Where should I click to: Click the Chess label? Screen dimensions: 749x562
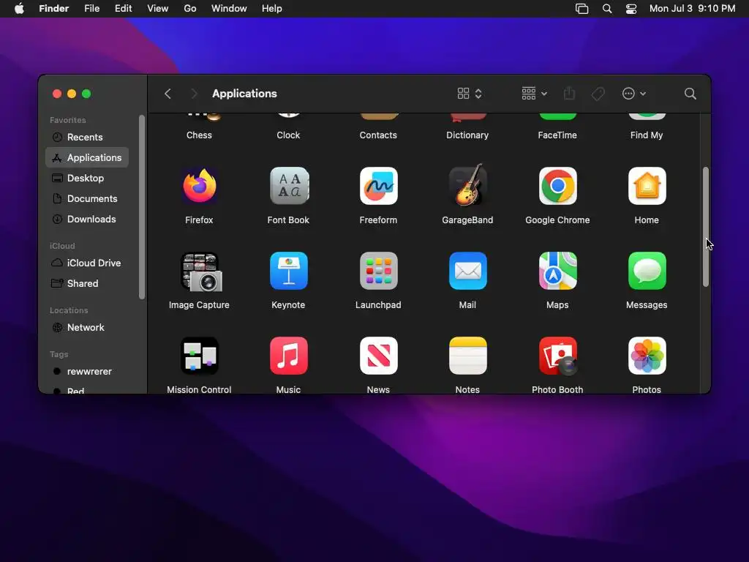(199, 135)
